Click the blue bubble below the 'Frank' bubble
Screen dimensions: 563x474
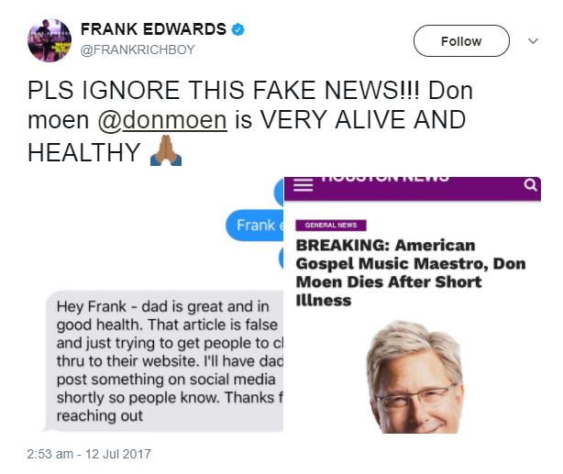tap(280, 259)
